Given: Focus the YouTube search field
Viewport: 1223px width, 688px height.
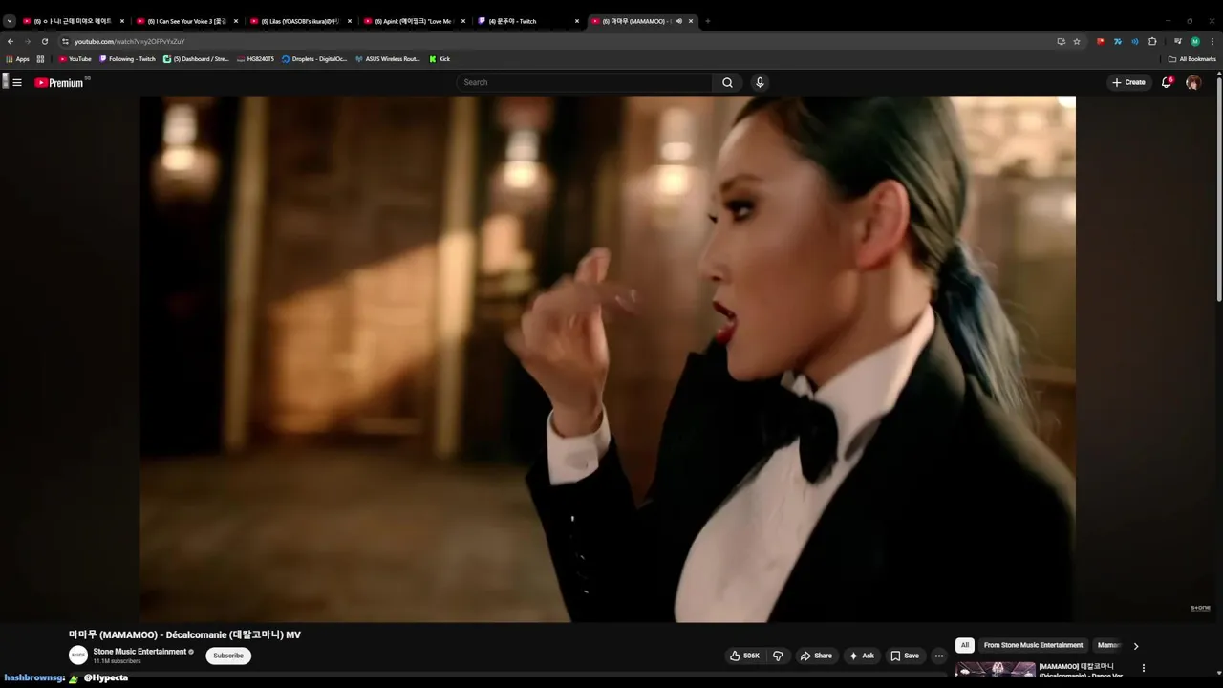Looking at the screenshot, I should click(585, 82).
